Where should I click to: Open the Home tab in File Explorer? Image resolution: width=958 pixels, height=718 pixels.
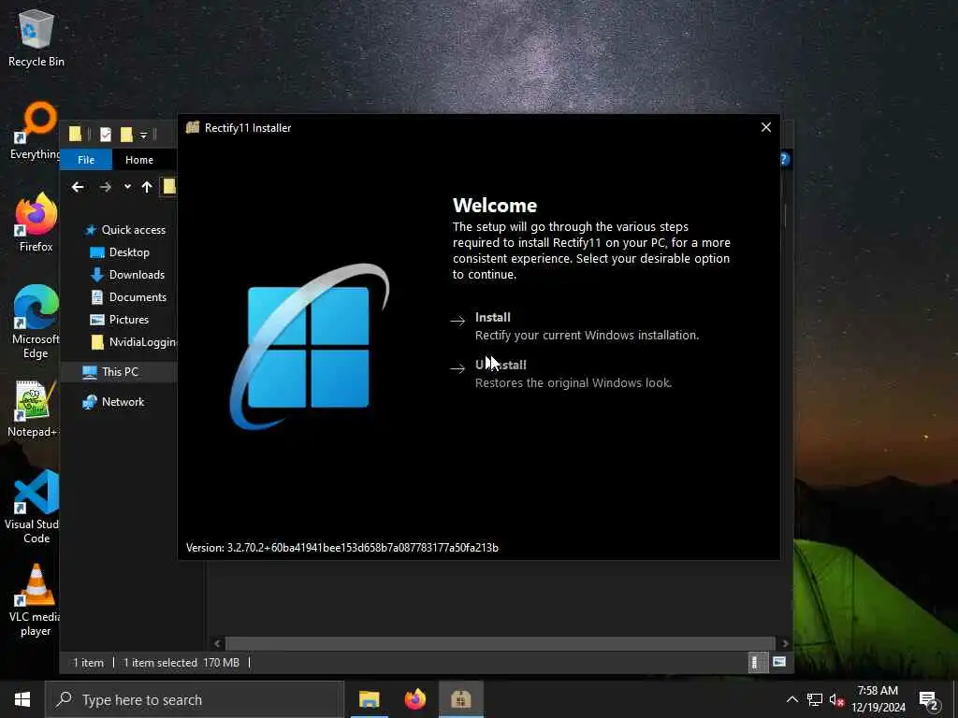[139, 160]
